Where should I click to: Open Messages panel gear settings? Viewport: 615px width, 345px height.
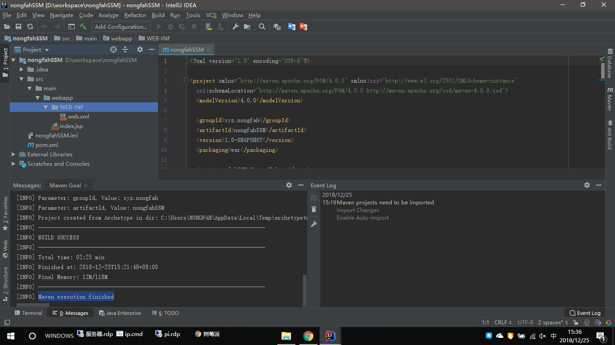(x=289, y=185)
